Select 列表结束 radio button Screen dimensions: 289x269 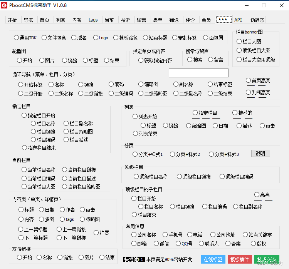[x=145, y=134]
